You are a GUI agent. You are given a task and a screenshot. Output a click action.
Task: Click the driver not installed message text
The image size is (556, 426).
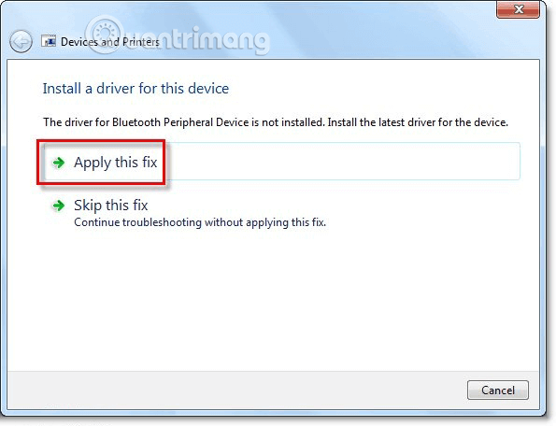[x=276, y=122]
